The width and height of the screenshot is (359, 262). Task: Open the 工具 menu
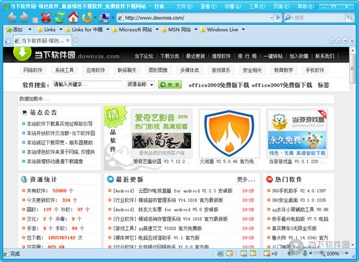coord(257,7)
